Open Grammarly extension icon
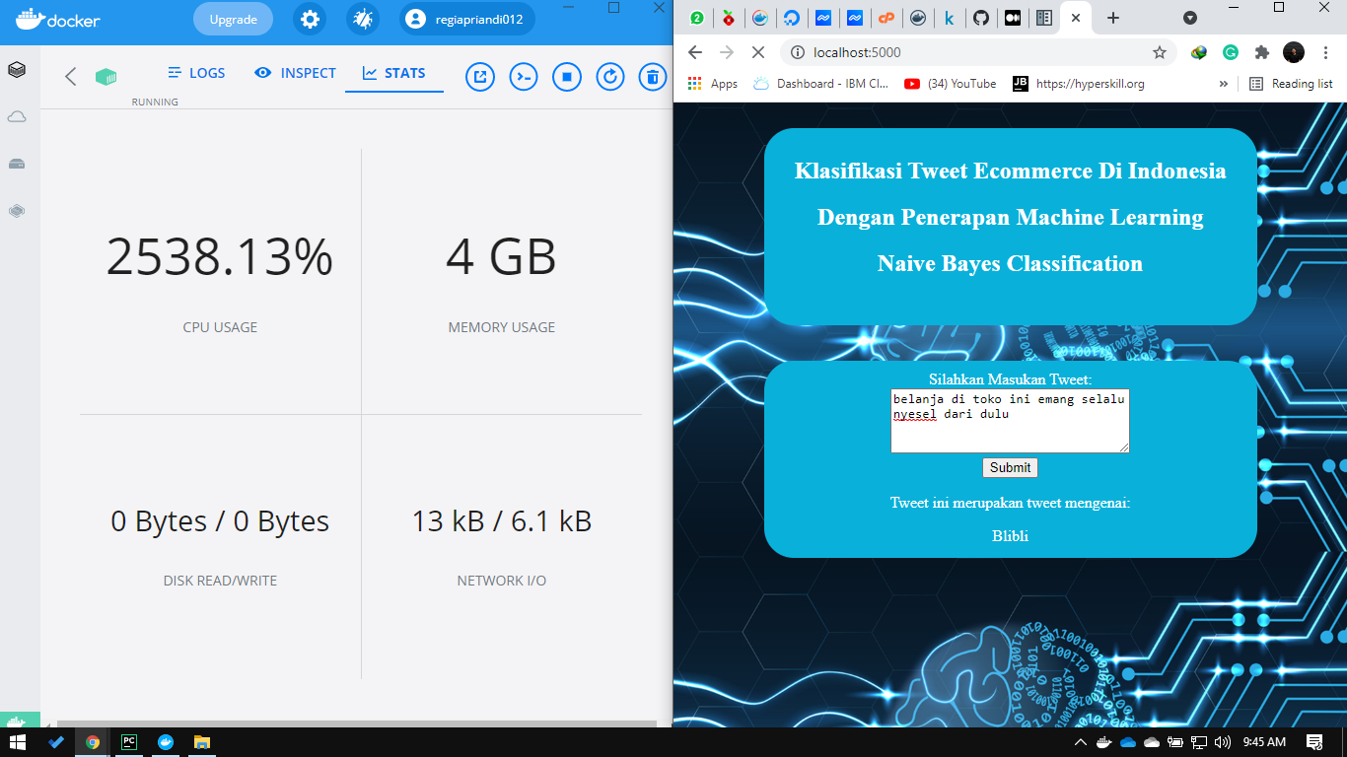The width and height of the screenshot is (1347, 757). click(1231, 52)
